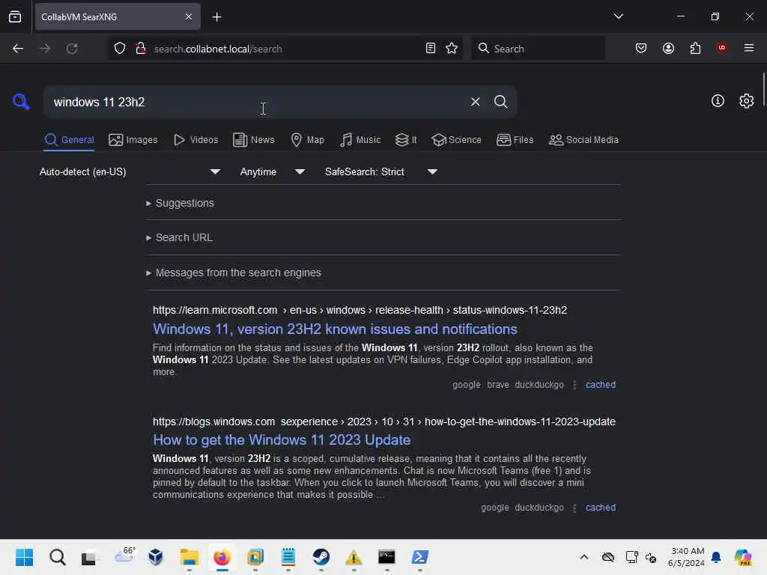Reload the current page

[x=72, y=49]
